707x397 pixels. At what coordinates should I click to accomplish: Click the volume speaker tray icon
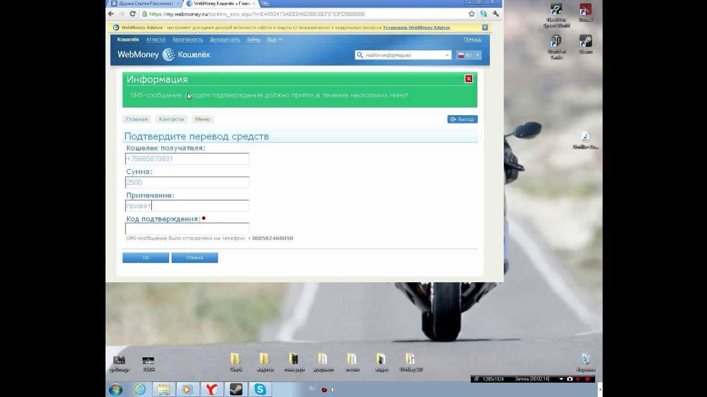pos(333,389)
